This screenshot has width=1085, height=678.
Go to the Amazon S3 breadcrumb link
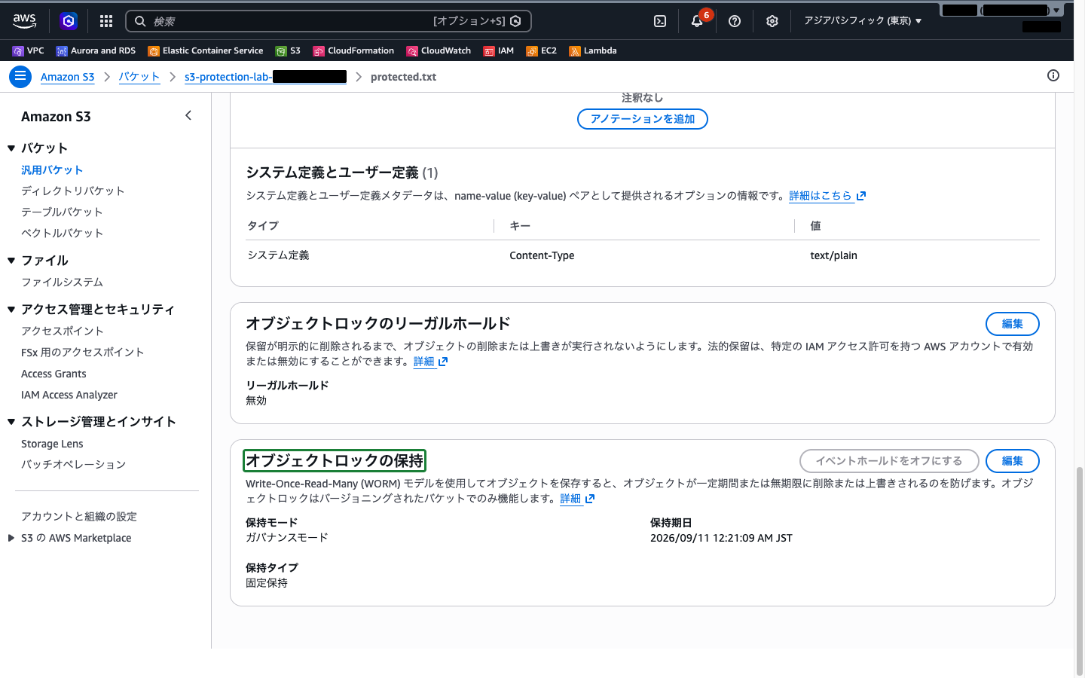tap(68, 77)
